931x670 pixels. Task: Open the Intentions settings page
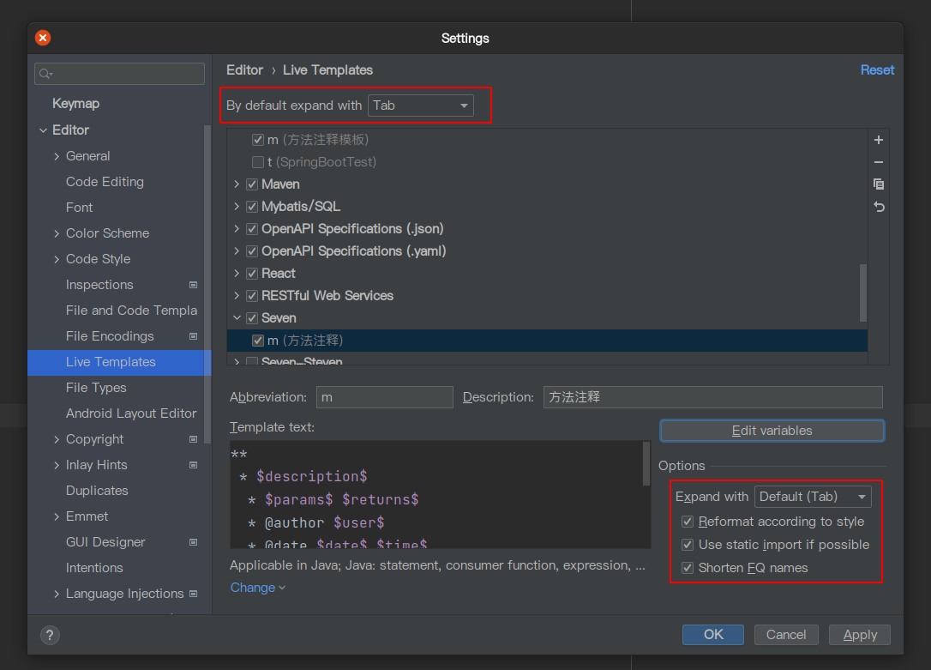pos(94,568)
